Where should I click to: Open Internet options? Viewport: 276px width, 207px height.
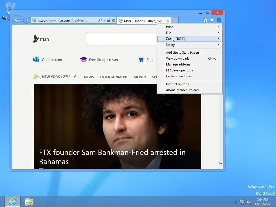pos(189,84)
